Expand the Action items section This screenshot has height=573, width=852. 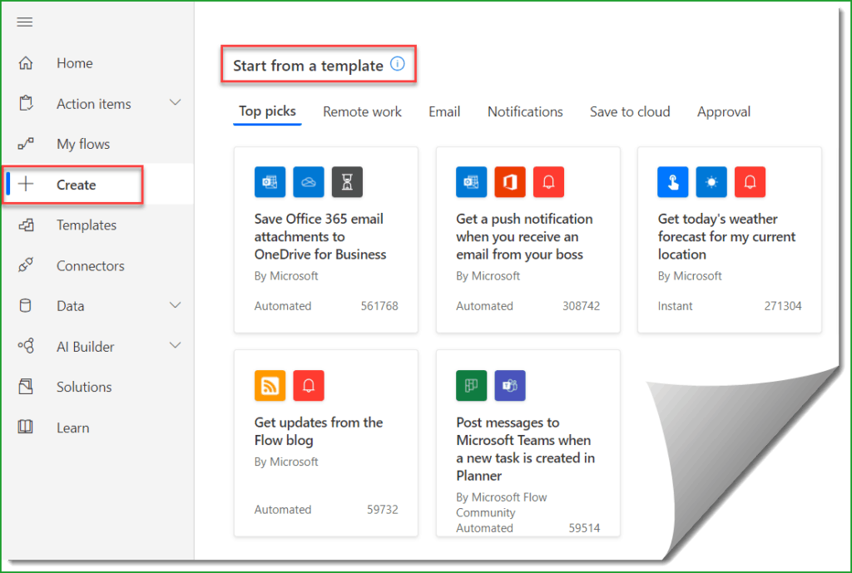tap(175, 103)
